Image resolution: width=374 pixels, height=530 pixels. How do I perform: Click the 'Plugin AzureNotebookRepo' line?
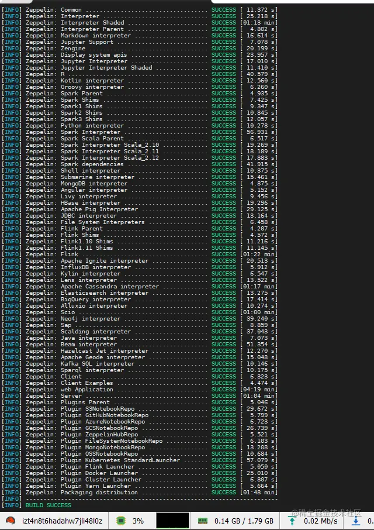pos(140,422)
